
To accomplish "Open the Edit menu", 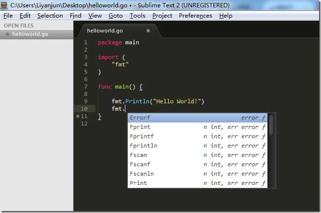I will click(x=25, y=16).
